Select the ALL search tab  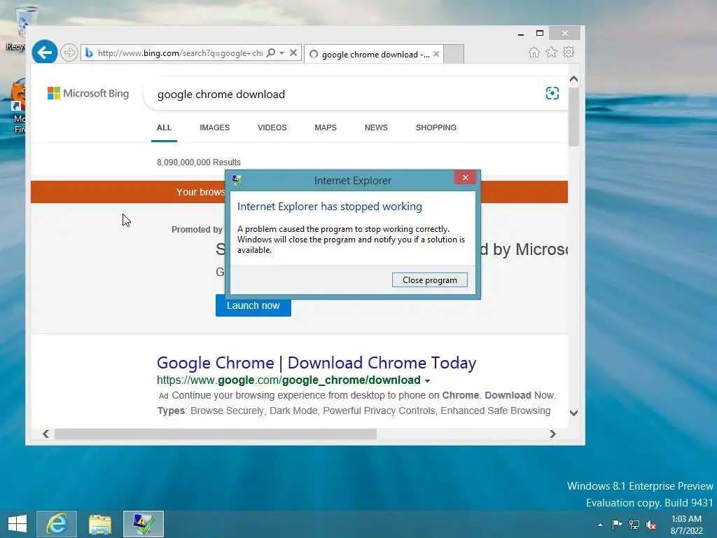tap(164, 127)
